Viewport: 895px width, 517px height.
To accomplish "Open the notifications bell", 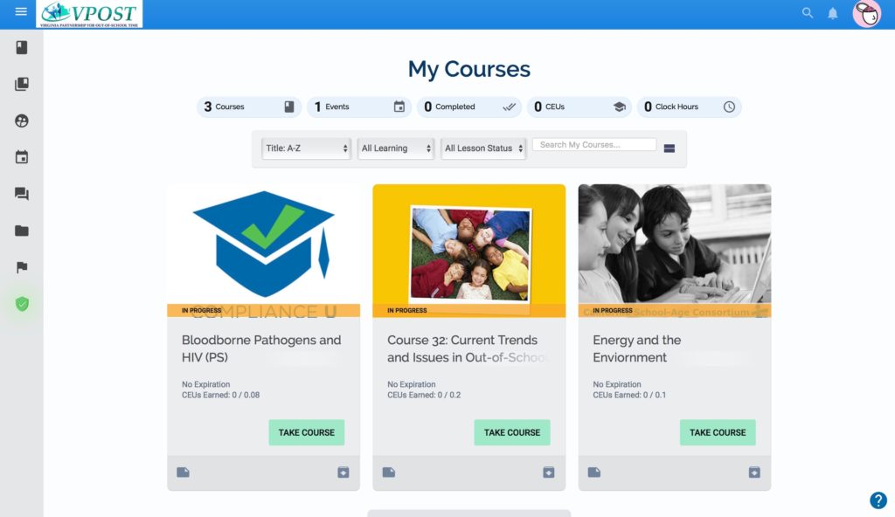I will pos(833,13).
